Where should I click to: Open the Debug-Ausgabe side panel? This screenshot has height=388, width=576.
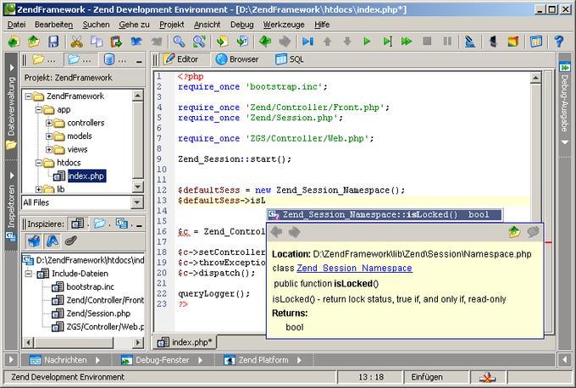tap(565, 103)
